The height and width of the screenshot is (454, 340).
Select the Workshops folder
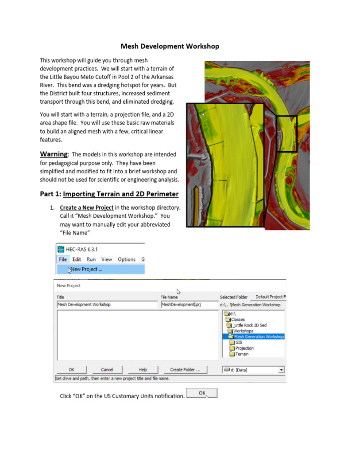coord(240,331)
